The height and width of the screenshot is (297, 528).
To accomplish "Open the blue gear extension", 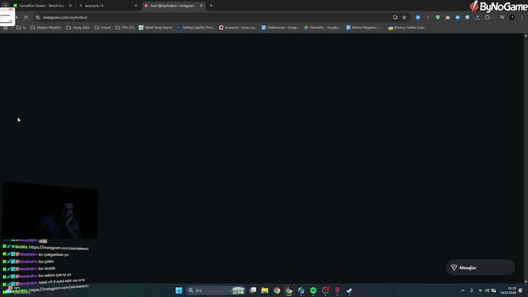I will tap(418, 17).
